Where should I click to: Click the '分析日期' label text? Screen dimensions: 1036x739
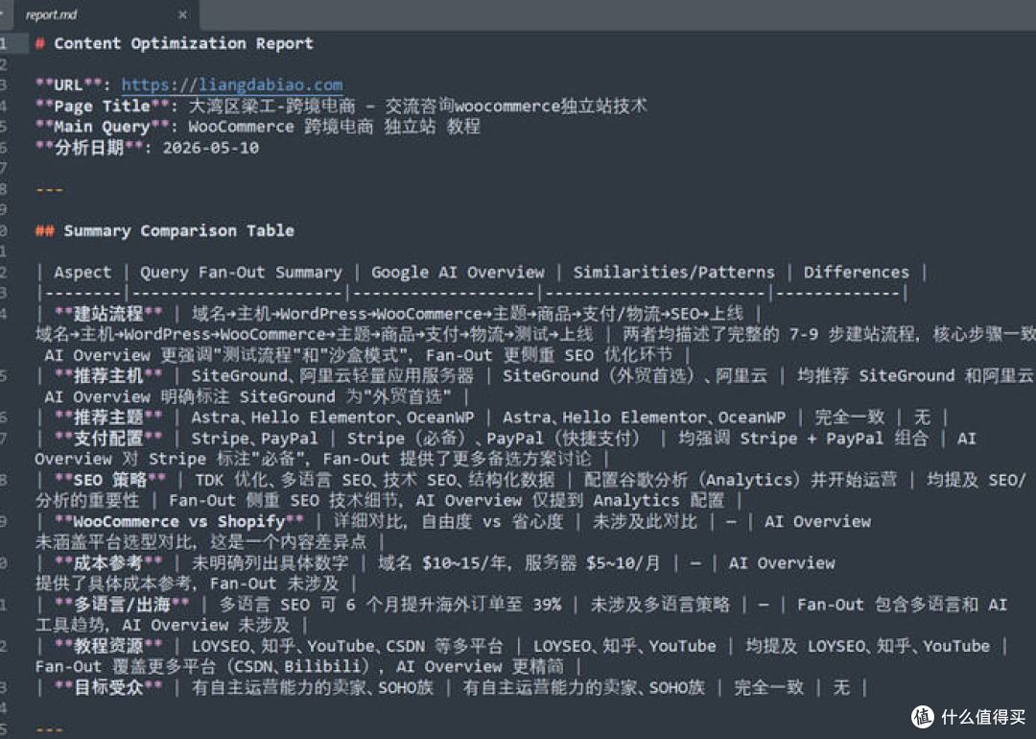[89, 148]
